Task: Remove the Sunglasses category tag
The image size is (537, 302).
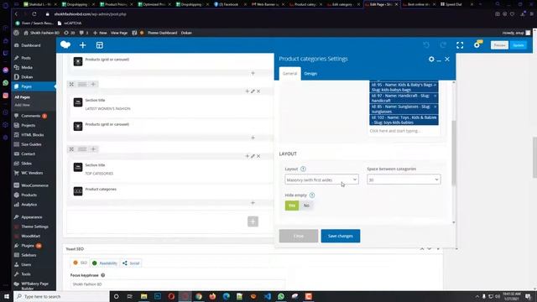Action: 435,107
